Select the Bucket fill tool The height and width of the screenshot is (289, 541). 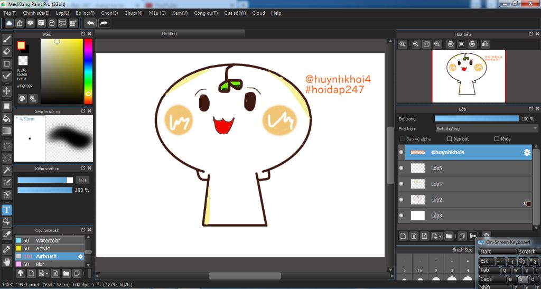pos(6,119)
